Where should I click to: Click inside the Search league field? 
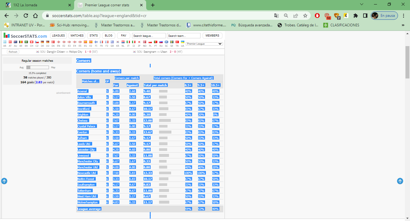[x=149, y=36]
